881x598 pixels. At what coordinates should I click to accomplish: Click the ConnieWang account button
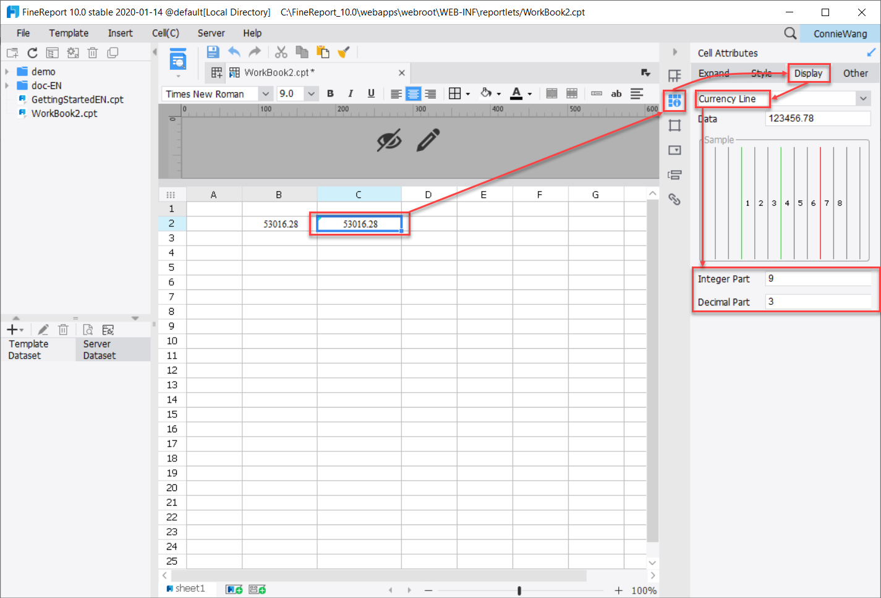coord(840,33)
